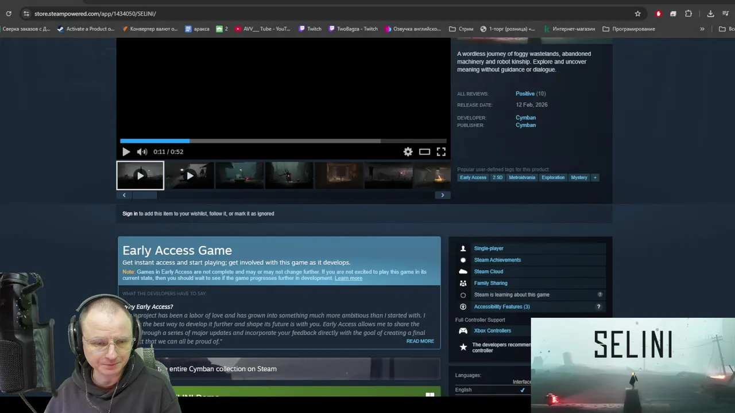735x413 pixels.
Task: Expand the 'Програмирование' bookmarks folder
Action: point(629,29)
